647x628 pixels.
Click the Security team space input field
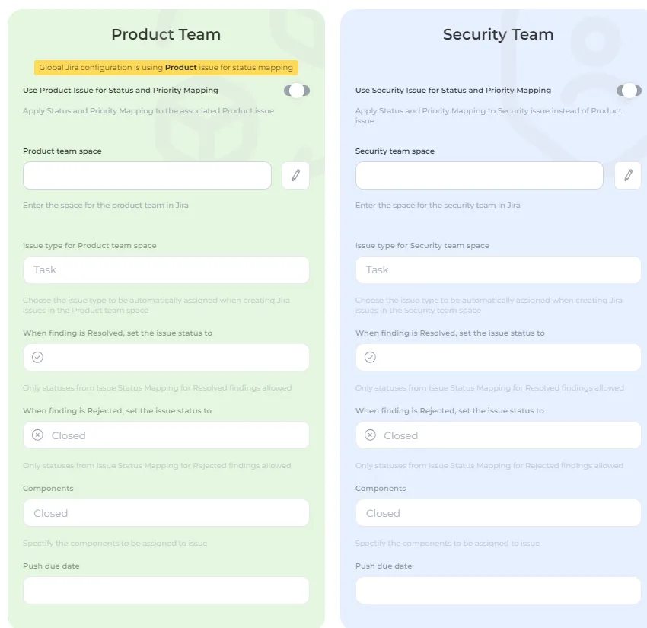(x=479, y=175)
